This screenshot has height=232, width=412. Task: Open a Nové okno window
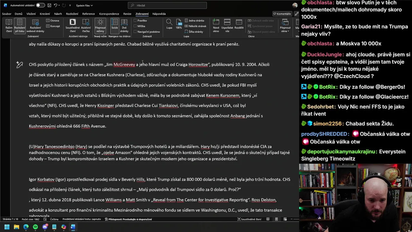coord(216,25)
